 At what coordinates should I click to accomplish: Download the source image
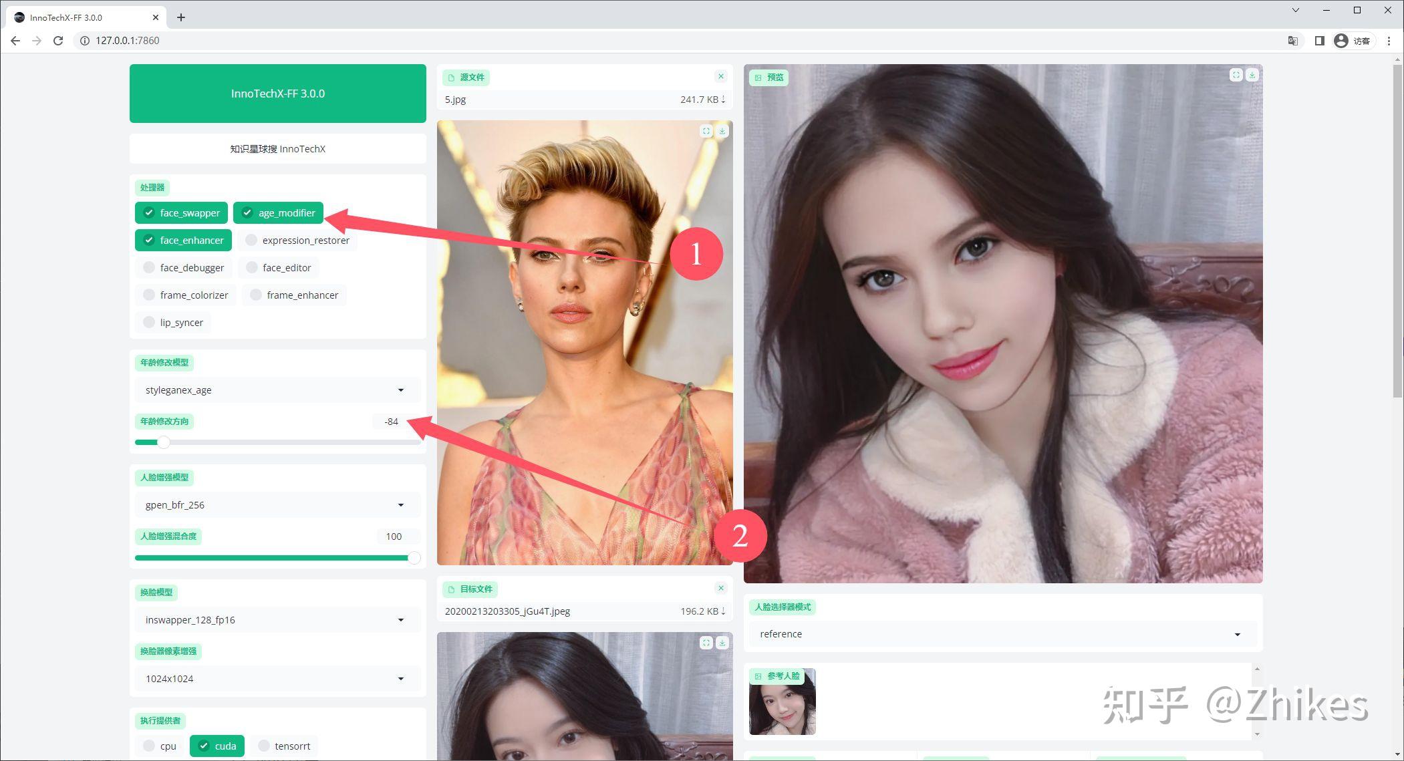pos(722,131)
